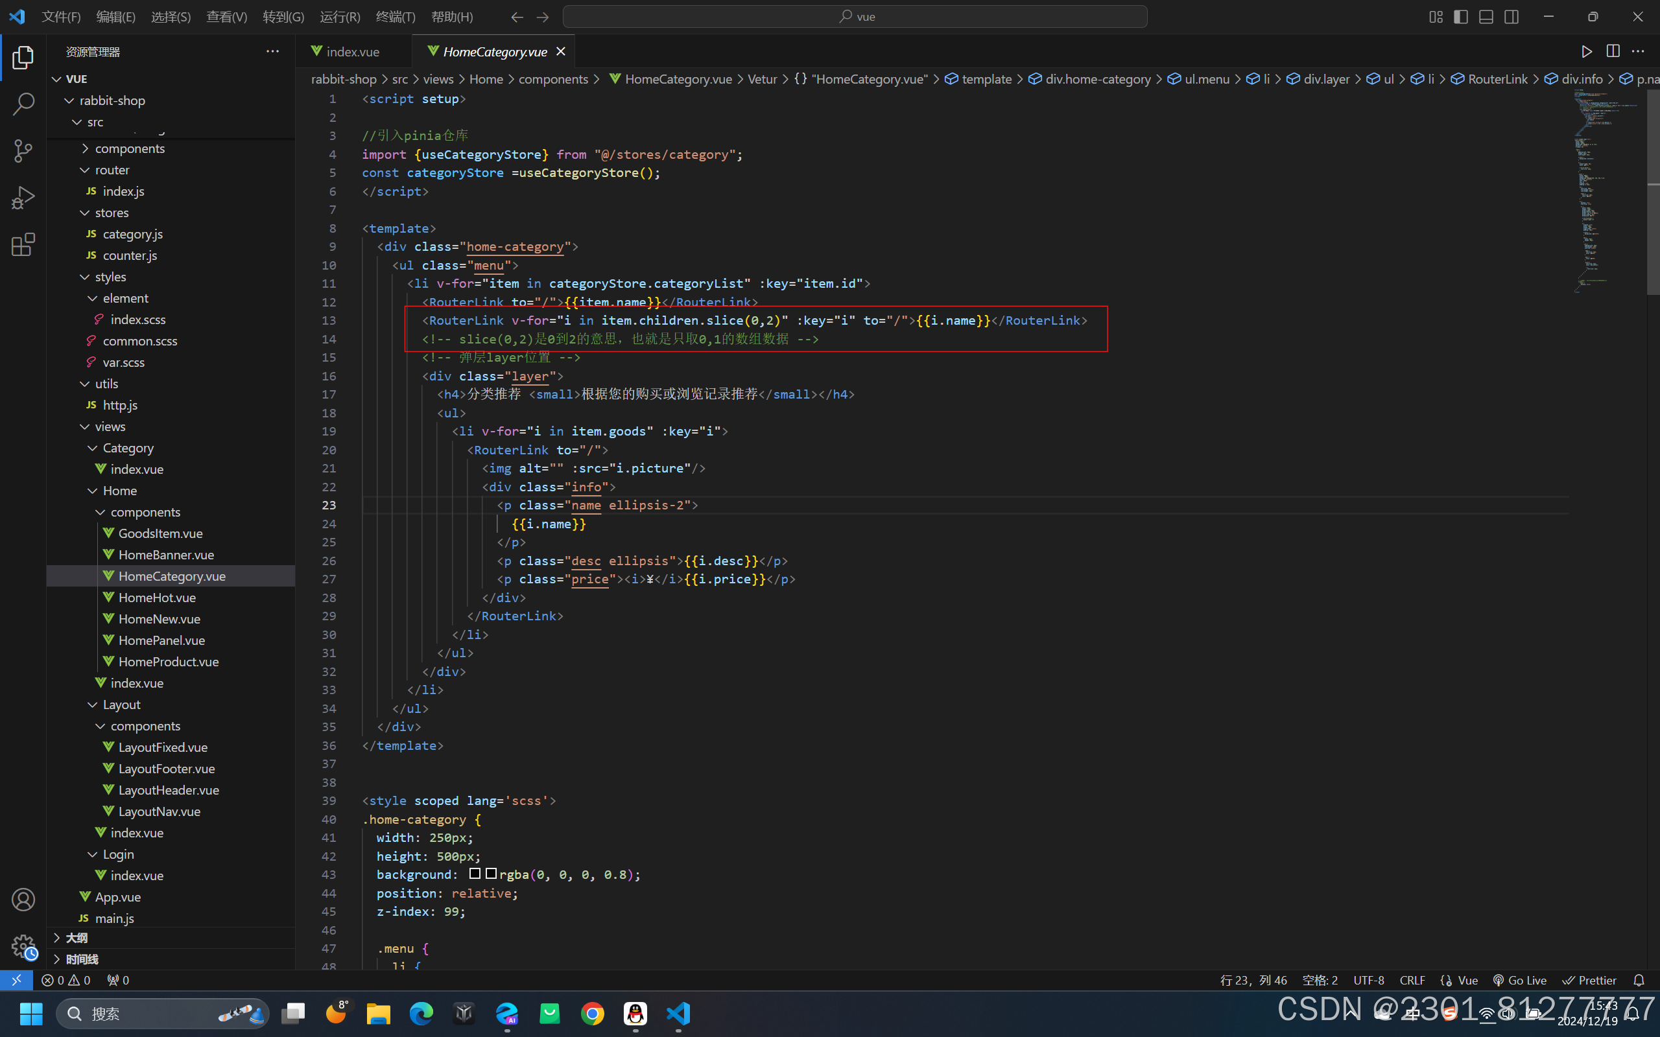Open Microsoft Edge from taskbar

coord(421,1013)
